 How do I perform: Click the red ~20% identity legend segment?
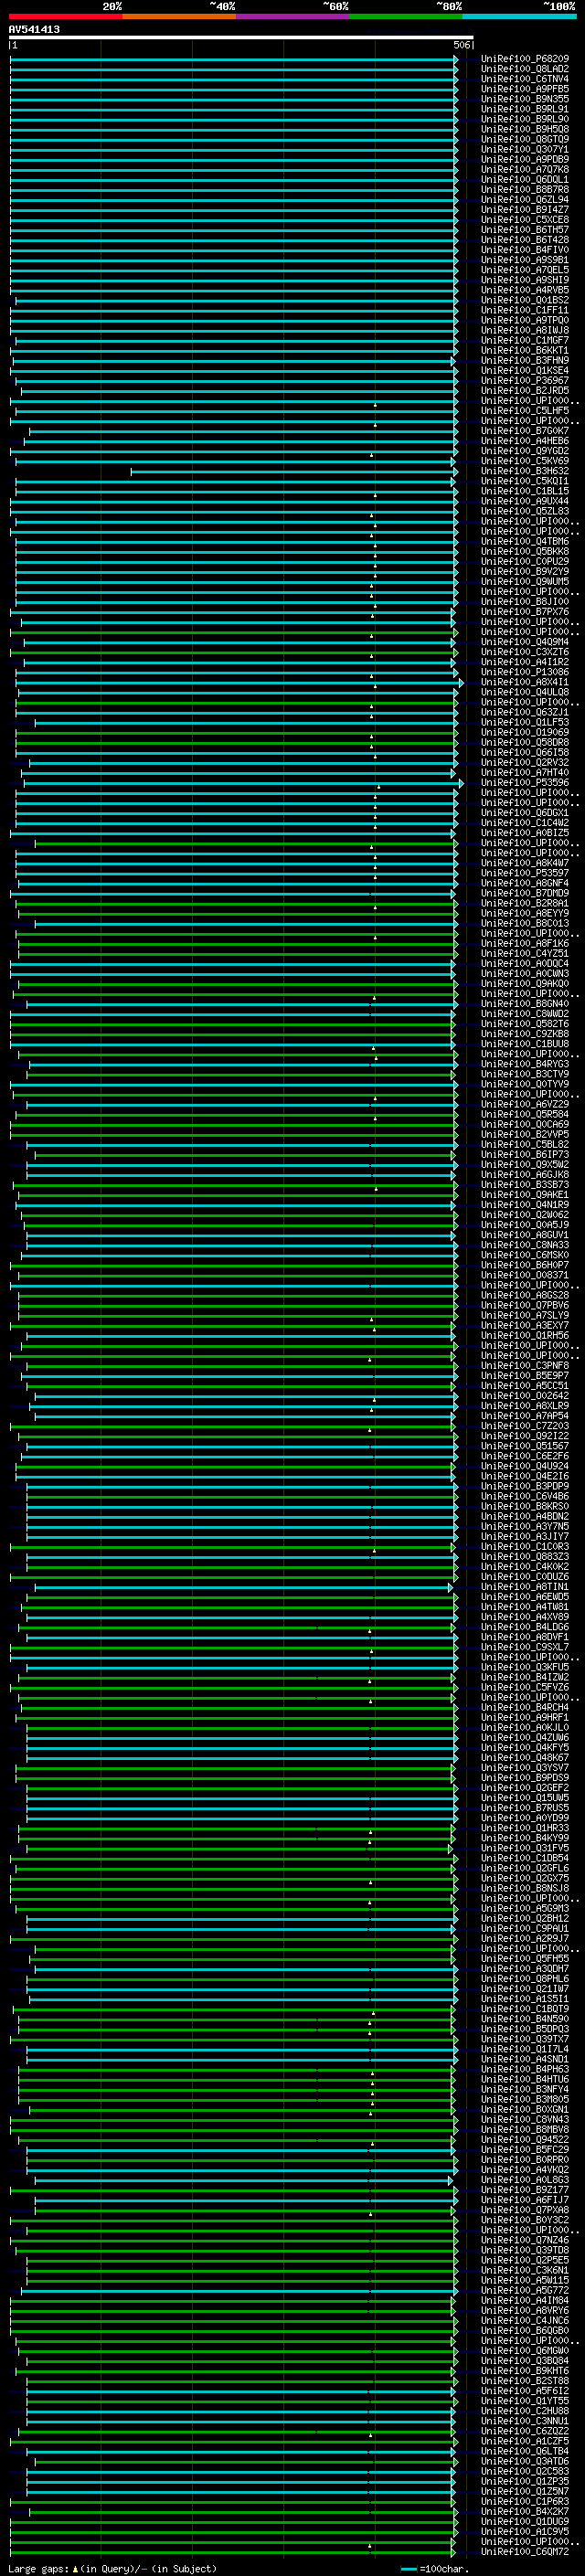65,16
